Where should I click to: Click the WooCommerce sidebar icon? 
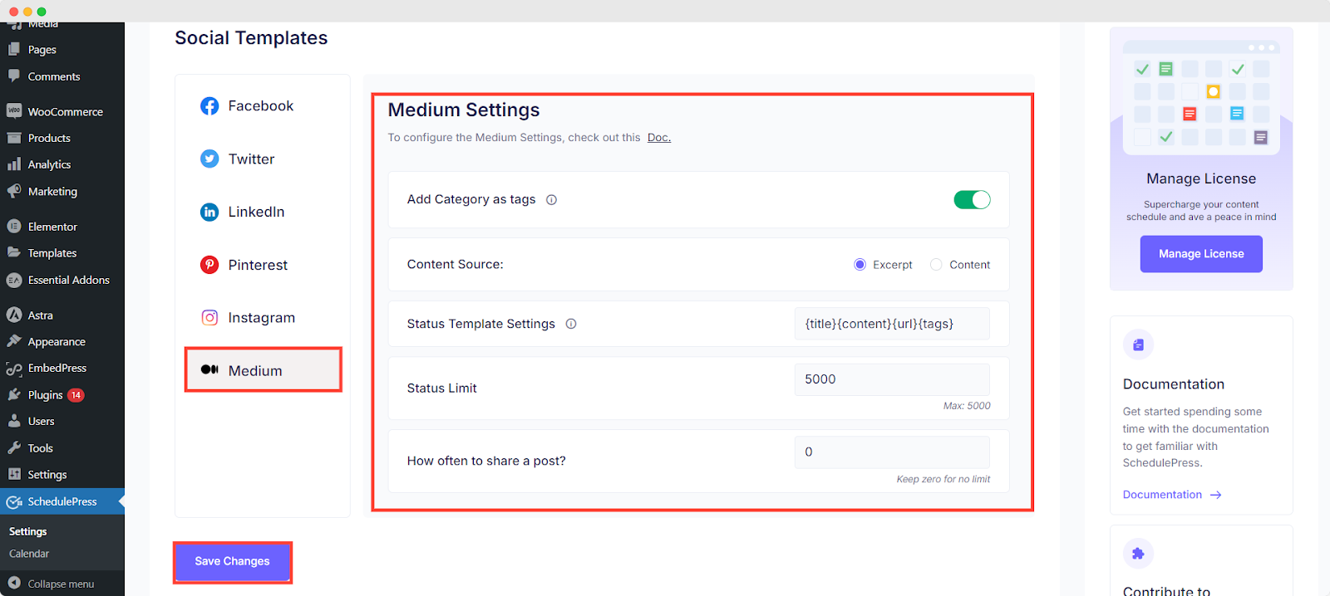point(14,110)
